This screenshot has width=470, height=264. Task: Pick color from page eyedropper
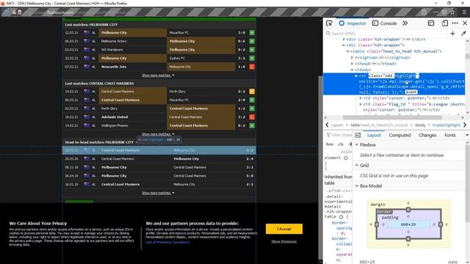coord(463,34)
